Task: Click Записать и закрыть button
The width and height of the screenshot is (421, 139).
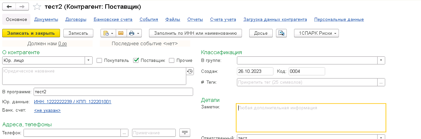Action: [x=31, y=33]
